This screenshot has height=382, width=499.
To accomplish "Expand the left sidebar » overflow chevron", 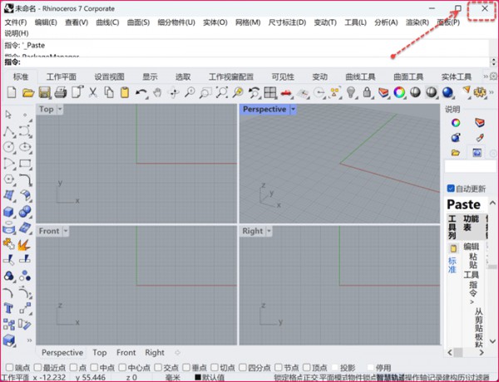I will click(x=29, y=340).
